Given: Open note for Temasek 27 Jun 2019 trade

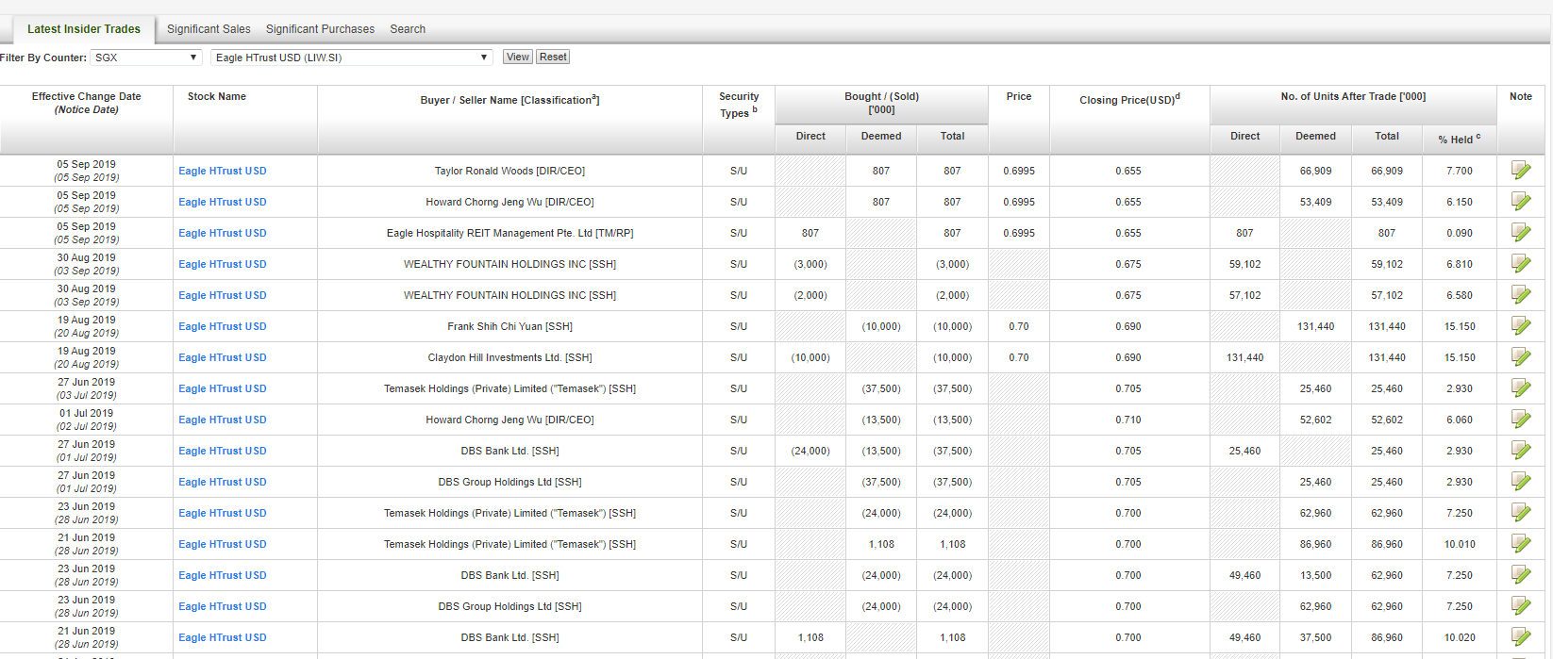Looking at the screenshot, I should 1521,388.
